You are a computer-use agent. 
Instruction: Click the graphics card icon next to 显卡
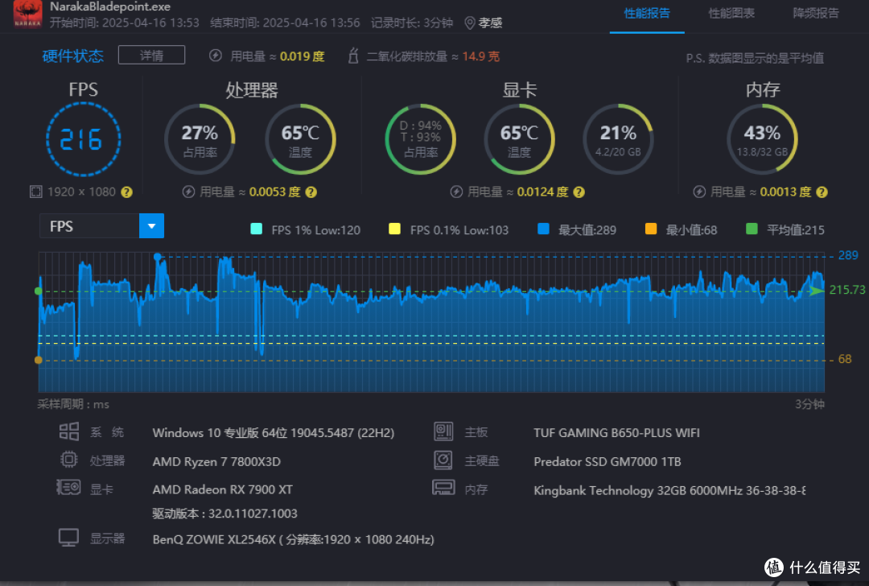(68, 487)
